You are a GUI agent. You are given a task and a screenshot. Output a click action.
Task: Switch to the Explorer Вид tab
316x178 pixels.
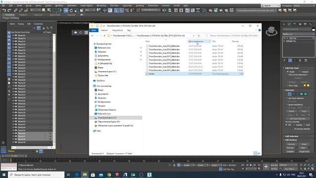click(129, 30)
